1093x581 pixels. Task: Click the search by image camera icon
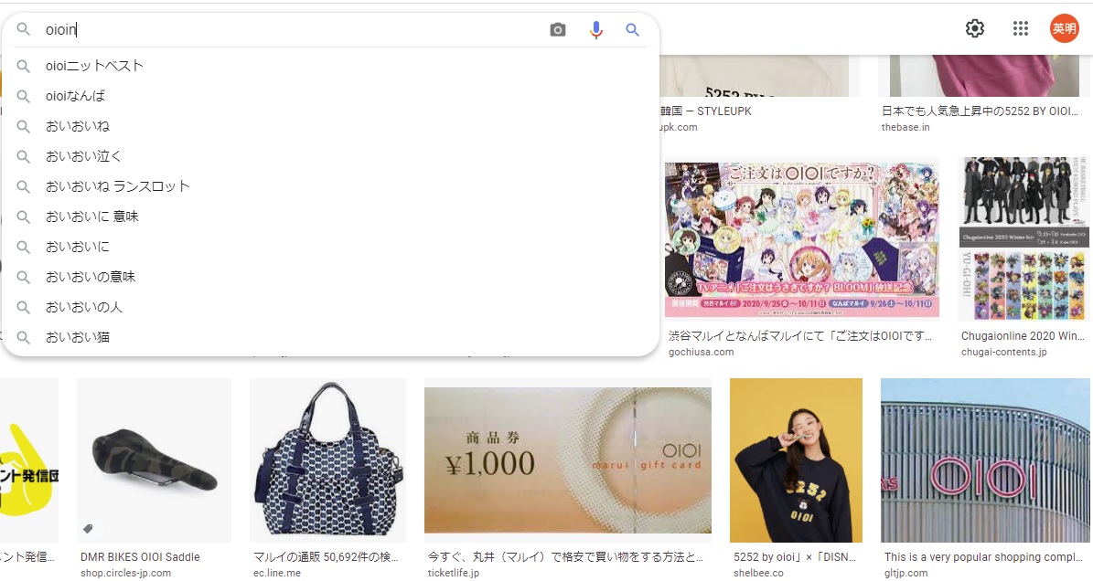click(558, 30)
